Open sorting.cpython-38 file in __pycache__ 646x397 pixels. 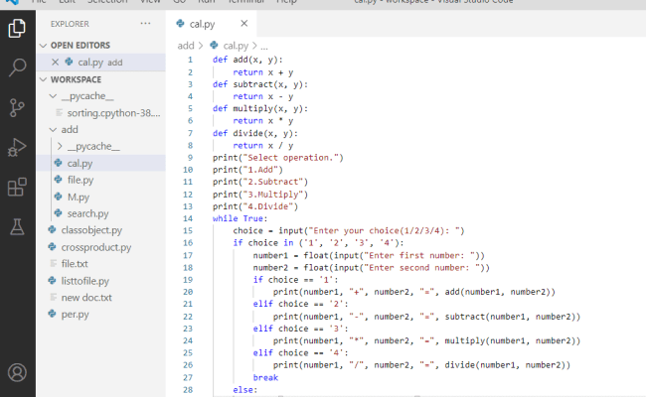point(101,113)
